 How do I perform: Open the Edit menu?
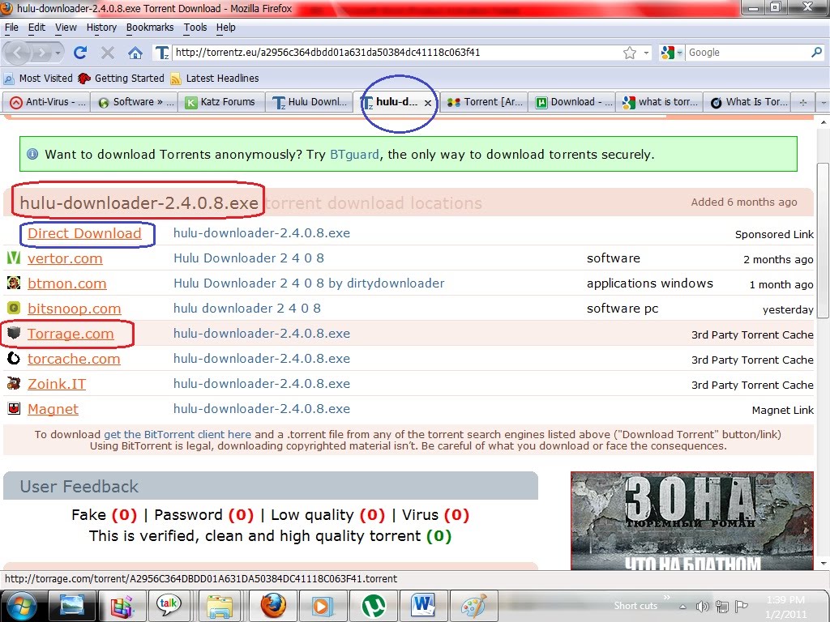tap(36, 27)
